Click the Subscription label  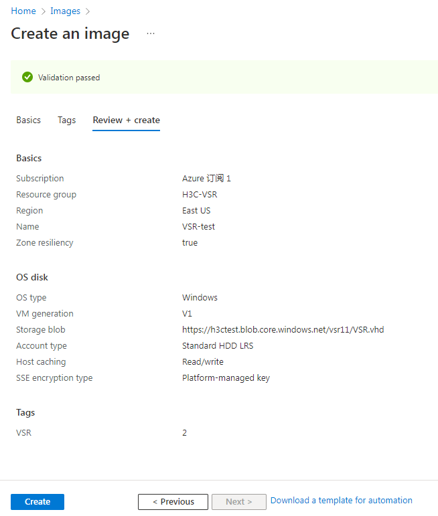click(40, 179)
